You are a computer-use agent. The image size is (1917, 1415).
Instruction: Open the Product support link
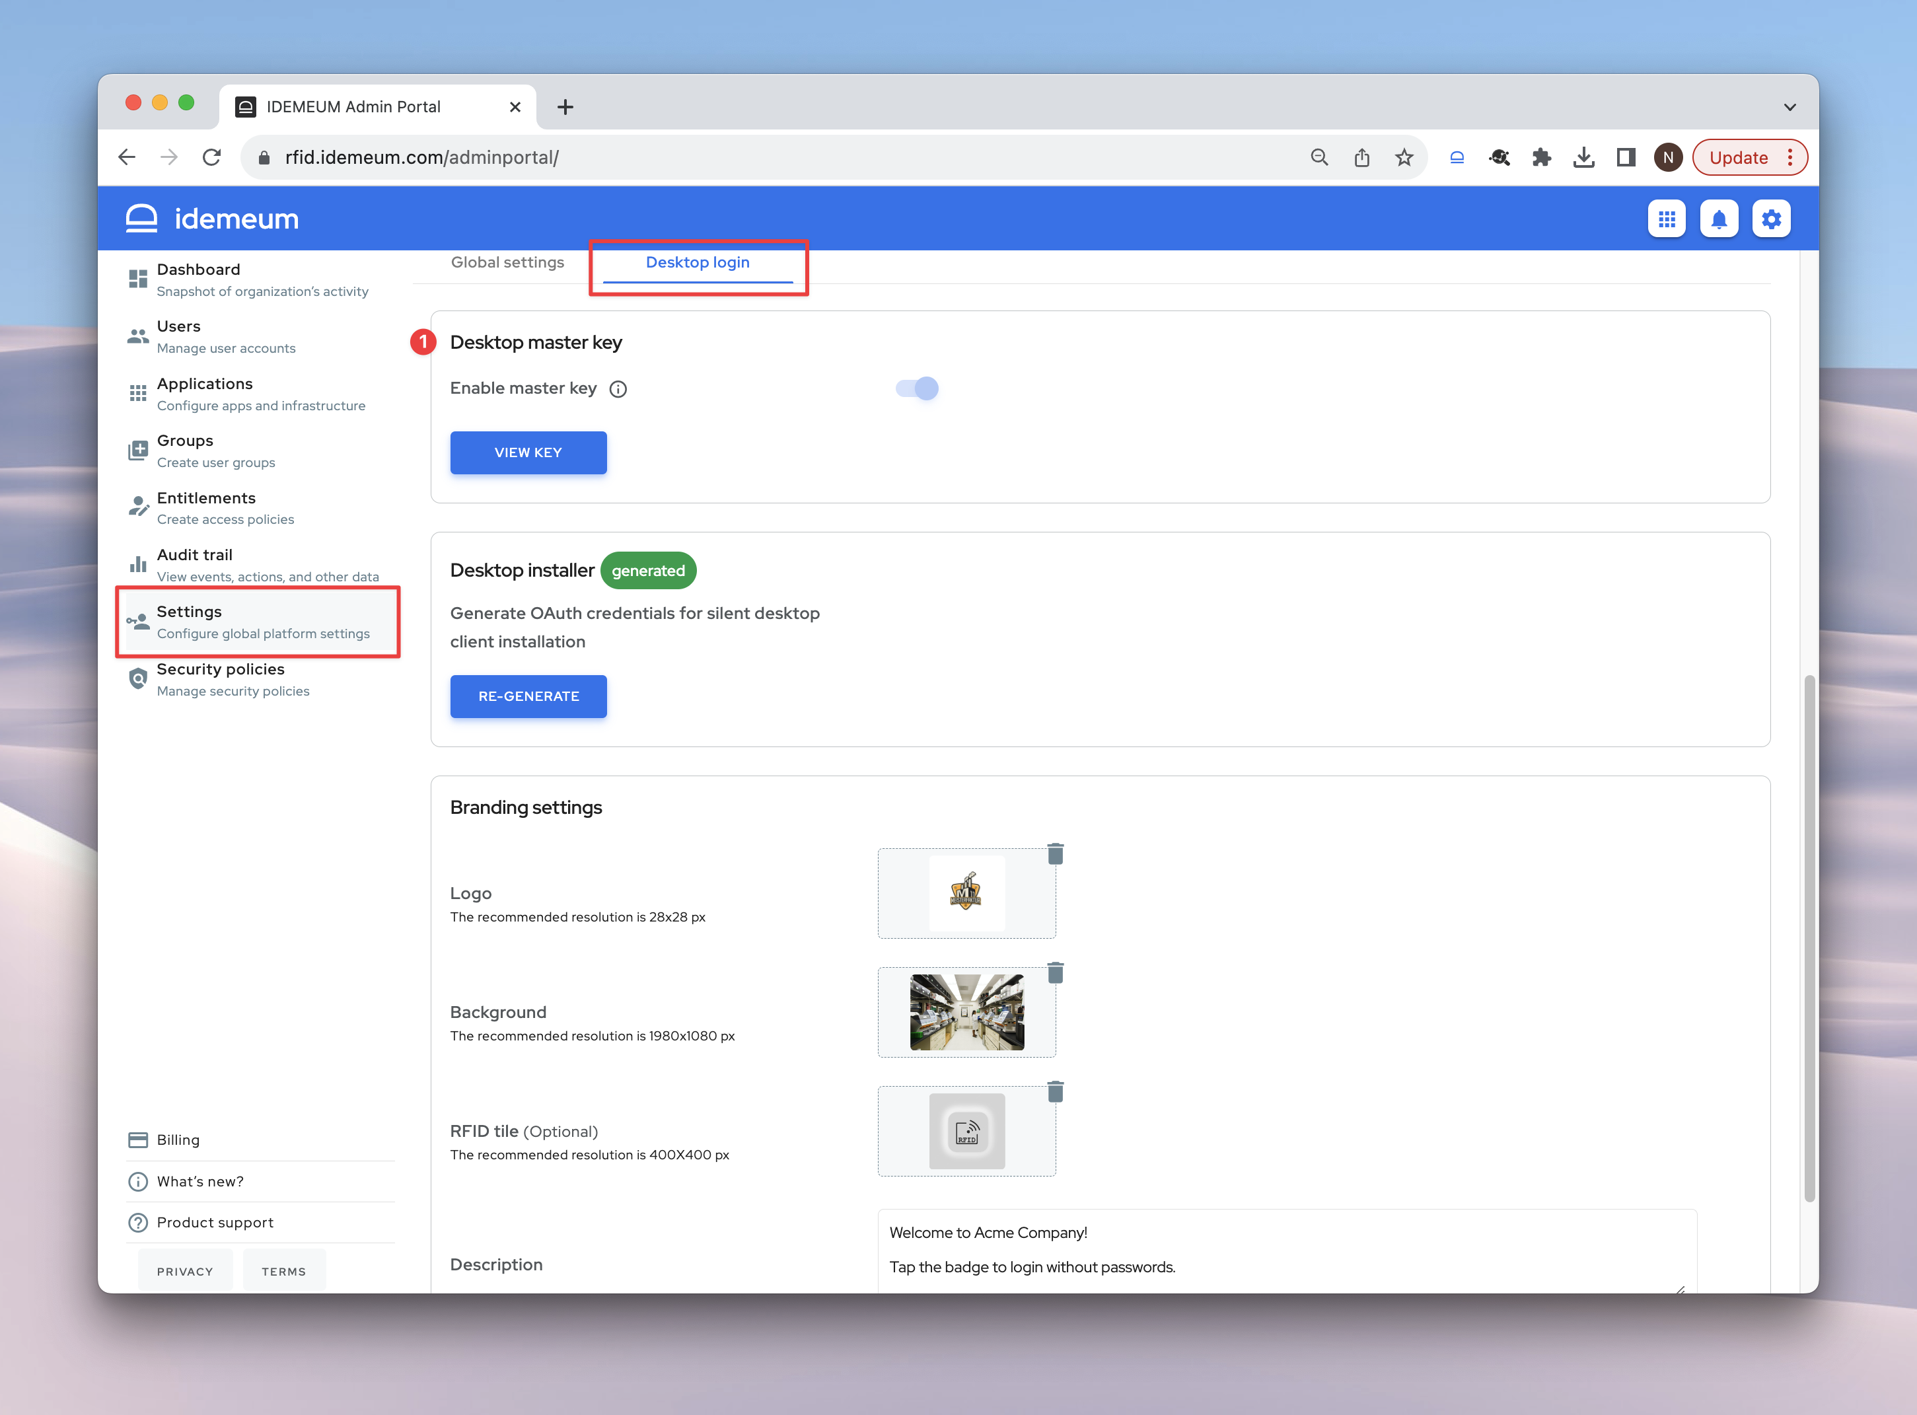tap(215, 1222)
